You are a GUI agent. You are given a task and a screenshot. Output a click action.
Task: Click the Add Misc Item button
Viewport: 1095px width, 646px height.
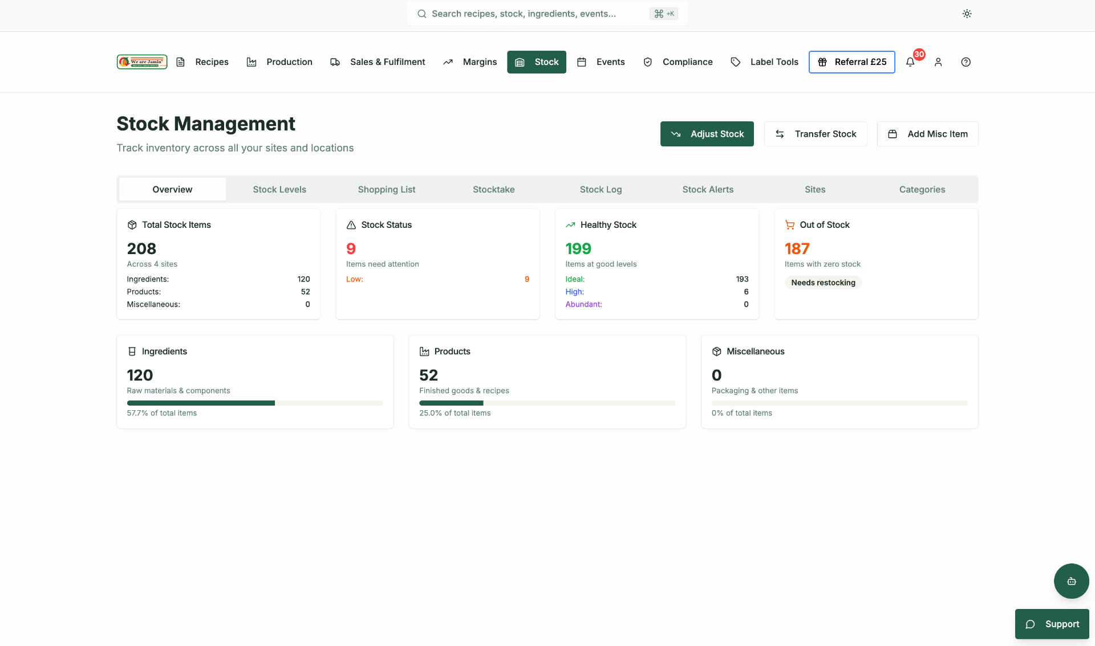coord(928,134)
